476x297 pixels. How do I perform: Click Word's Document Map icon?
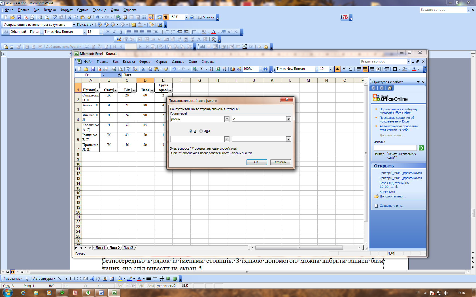pyautogui.click(x=159, y=17)
